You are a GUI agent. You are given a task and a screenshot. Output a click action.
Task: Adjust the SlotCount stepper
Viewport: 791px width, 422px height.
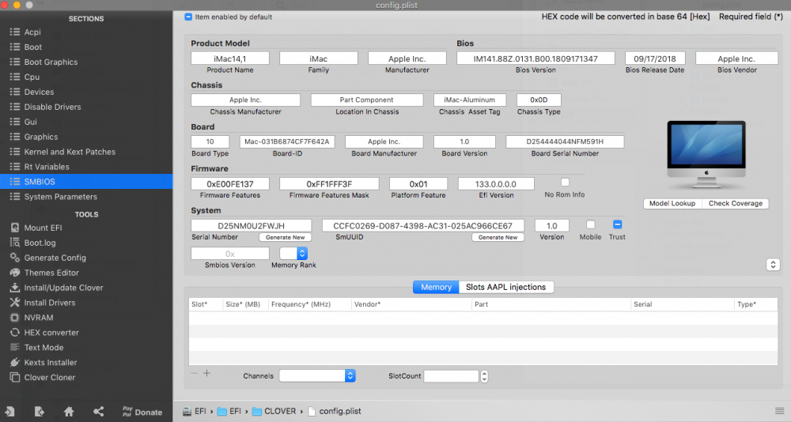point(484,376)
